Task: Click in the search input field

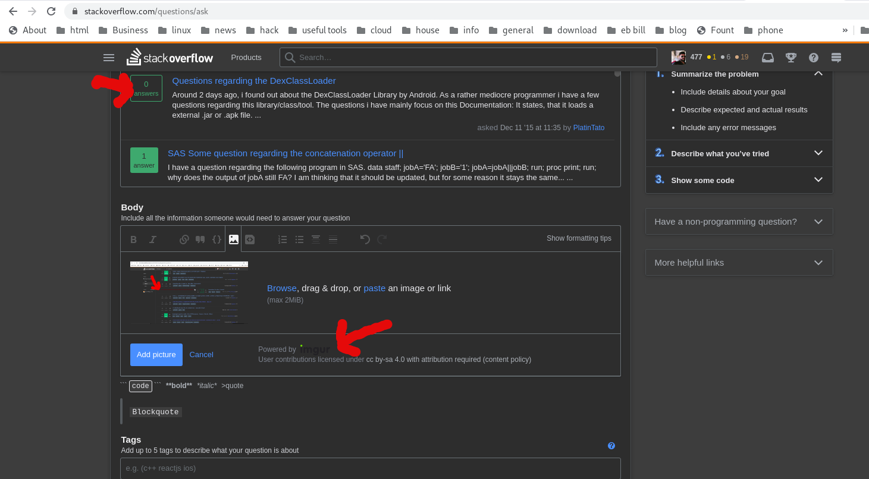Action: pos(468,58)
